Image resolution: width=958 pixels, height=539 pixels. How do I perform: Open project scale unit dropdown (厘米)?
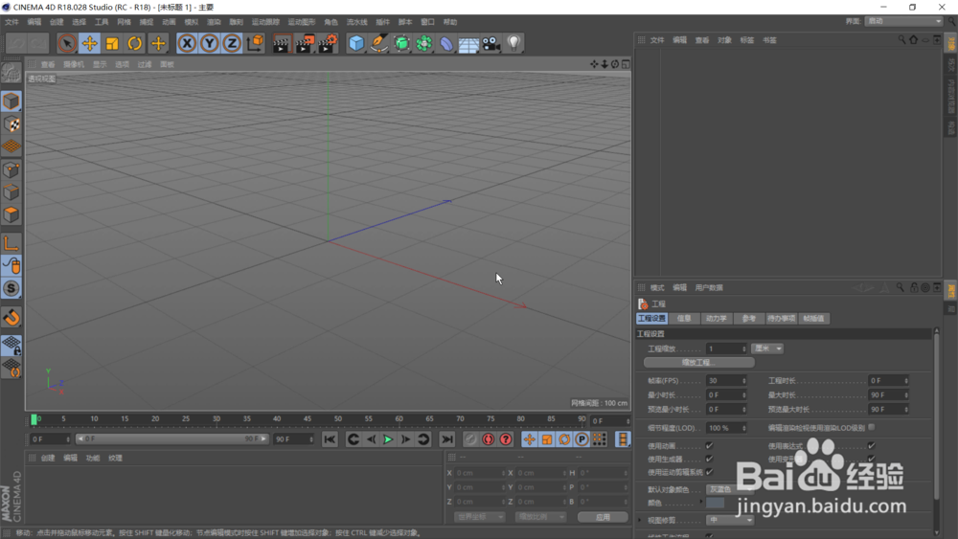(767, 348)
